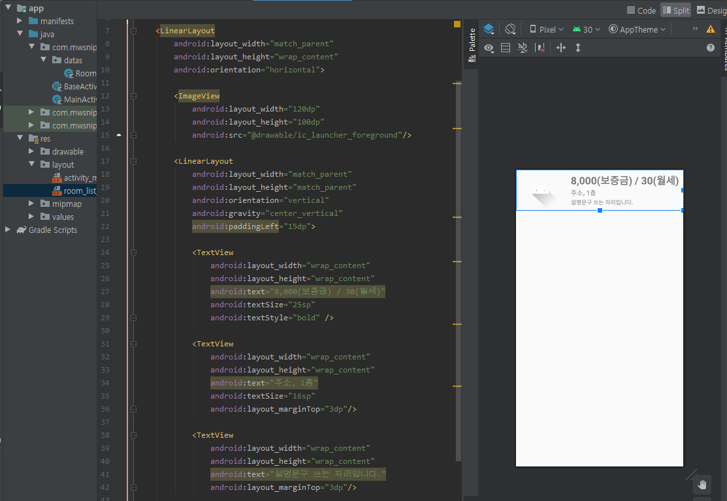Open the design surface layers selector
This screenshot has height=501, width=727.
489,29
